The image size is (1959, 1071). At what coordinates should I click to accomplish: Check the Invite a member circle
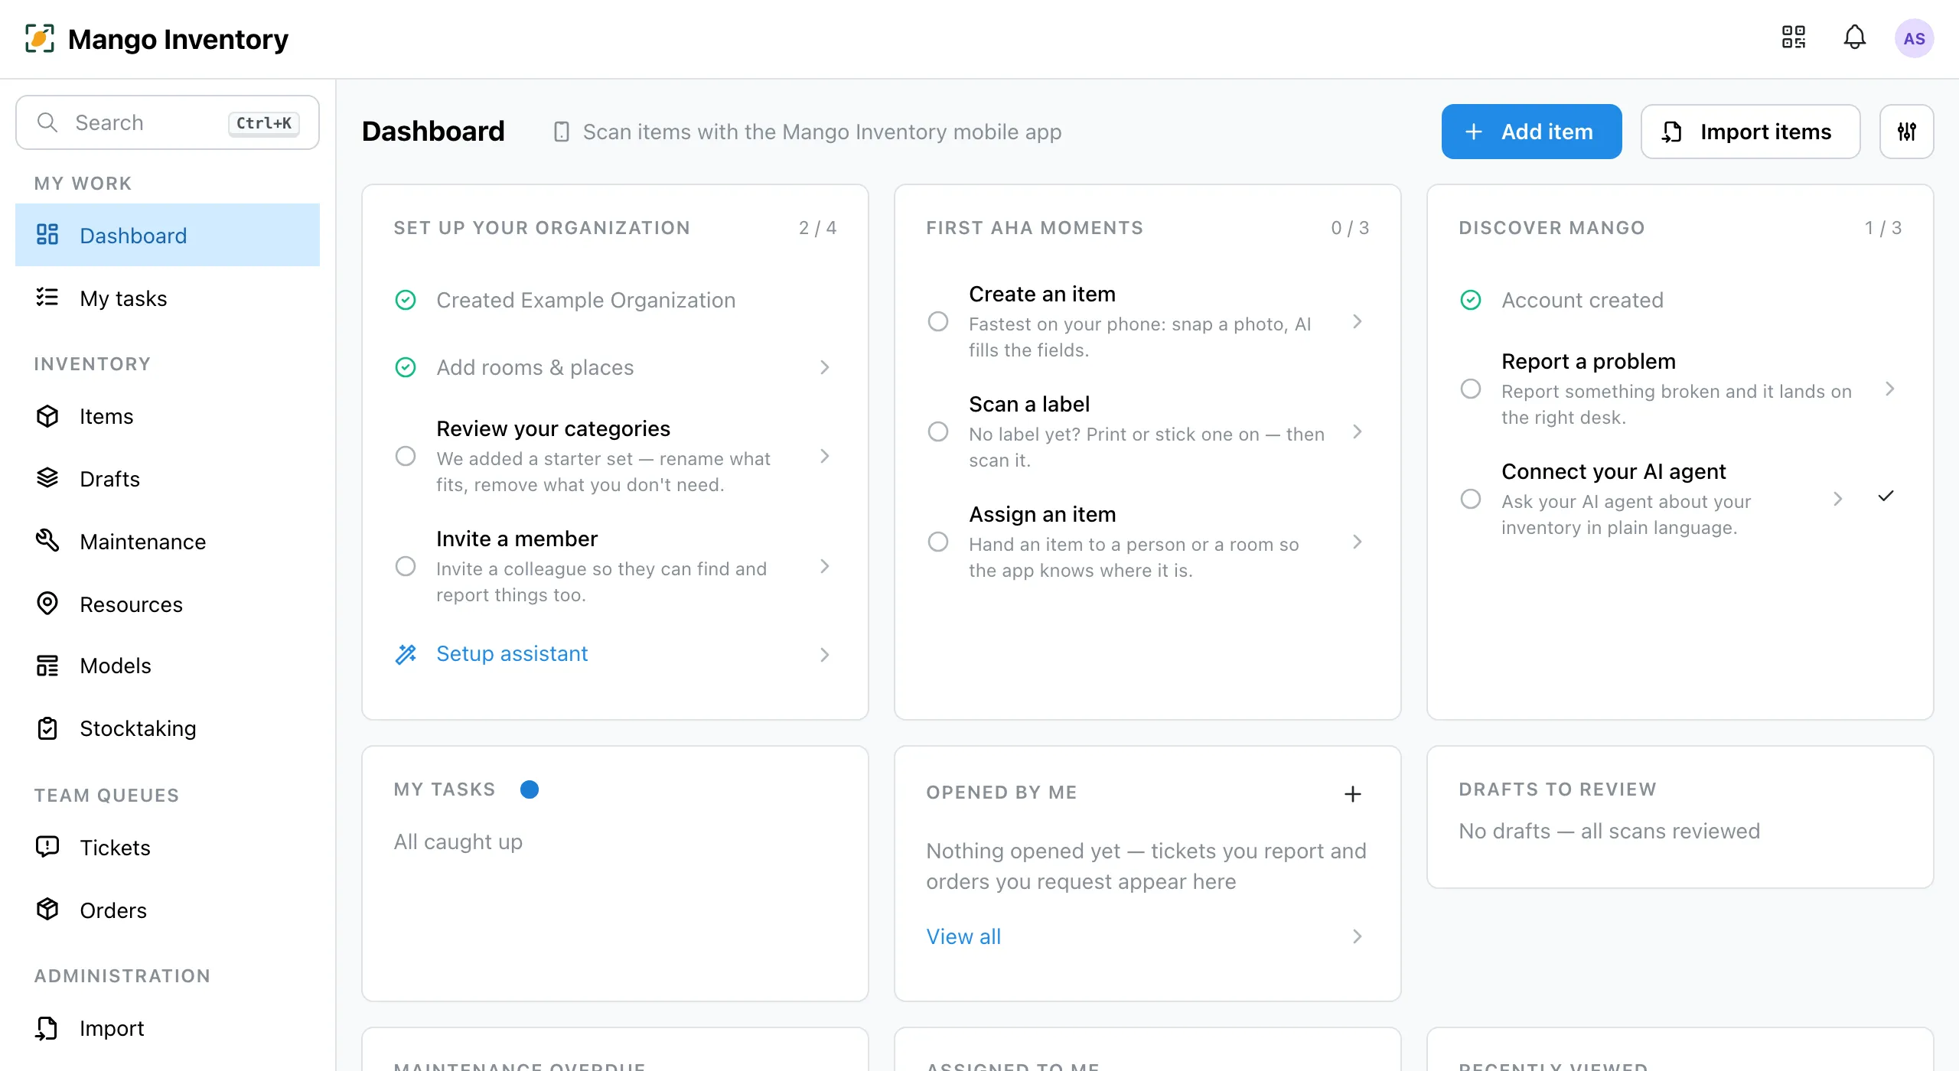click(x=406, y=567)
